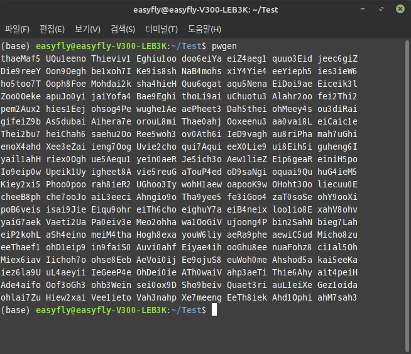Click the password ahM7sah3
411x354 pixels.
coord(337,298)
